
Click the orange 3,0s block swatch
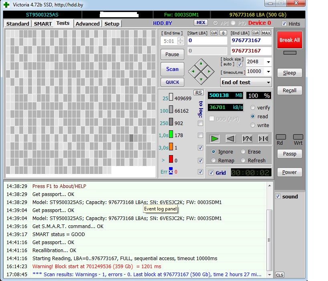tap(171, 146)
